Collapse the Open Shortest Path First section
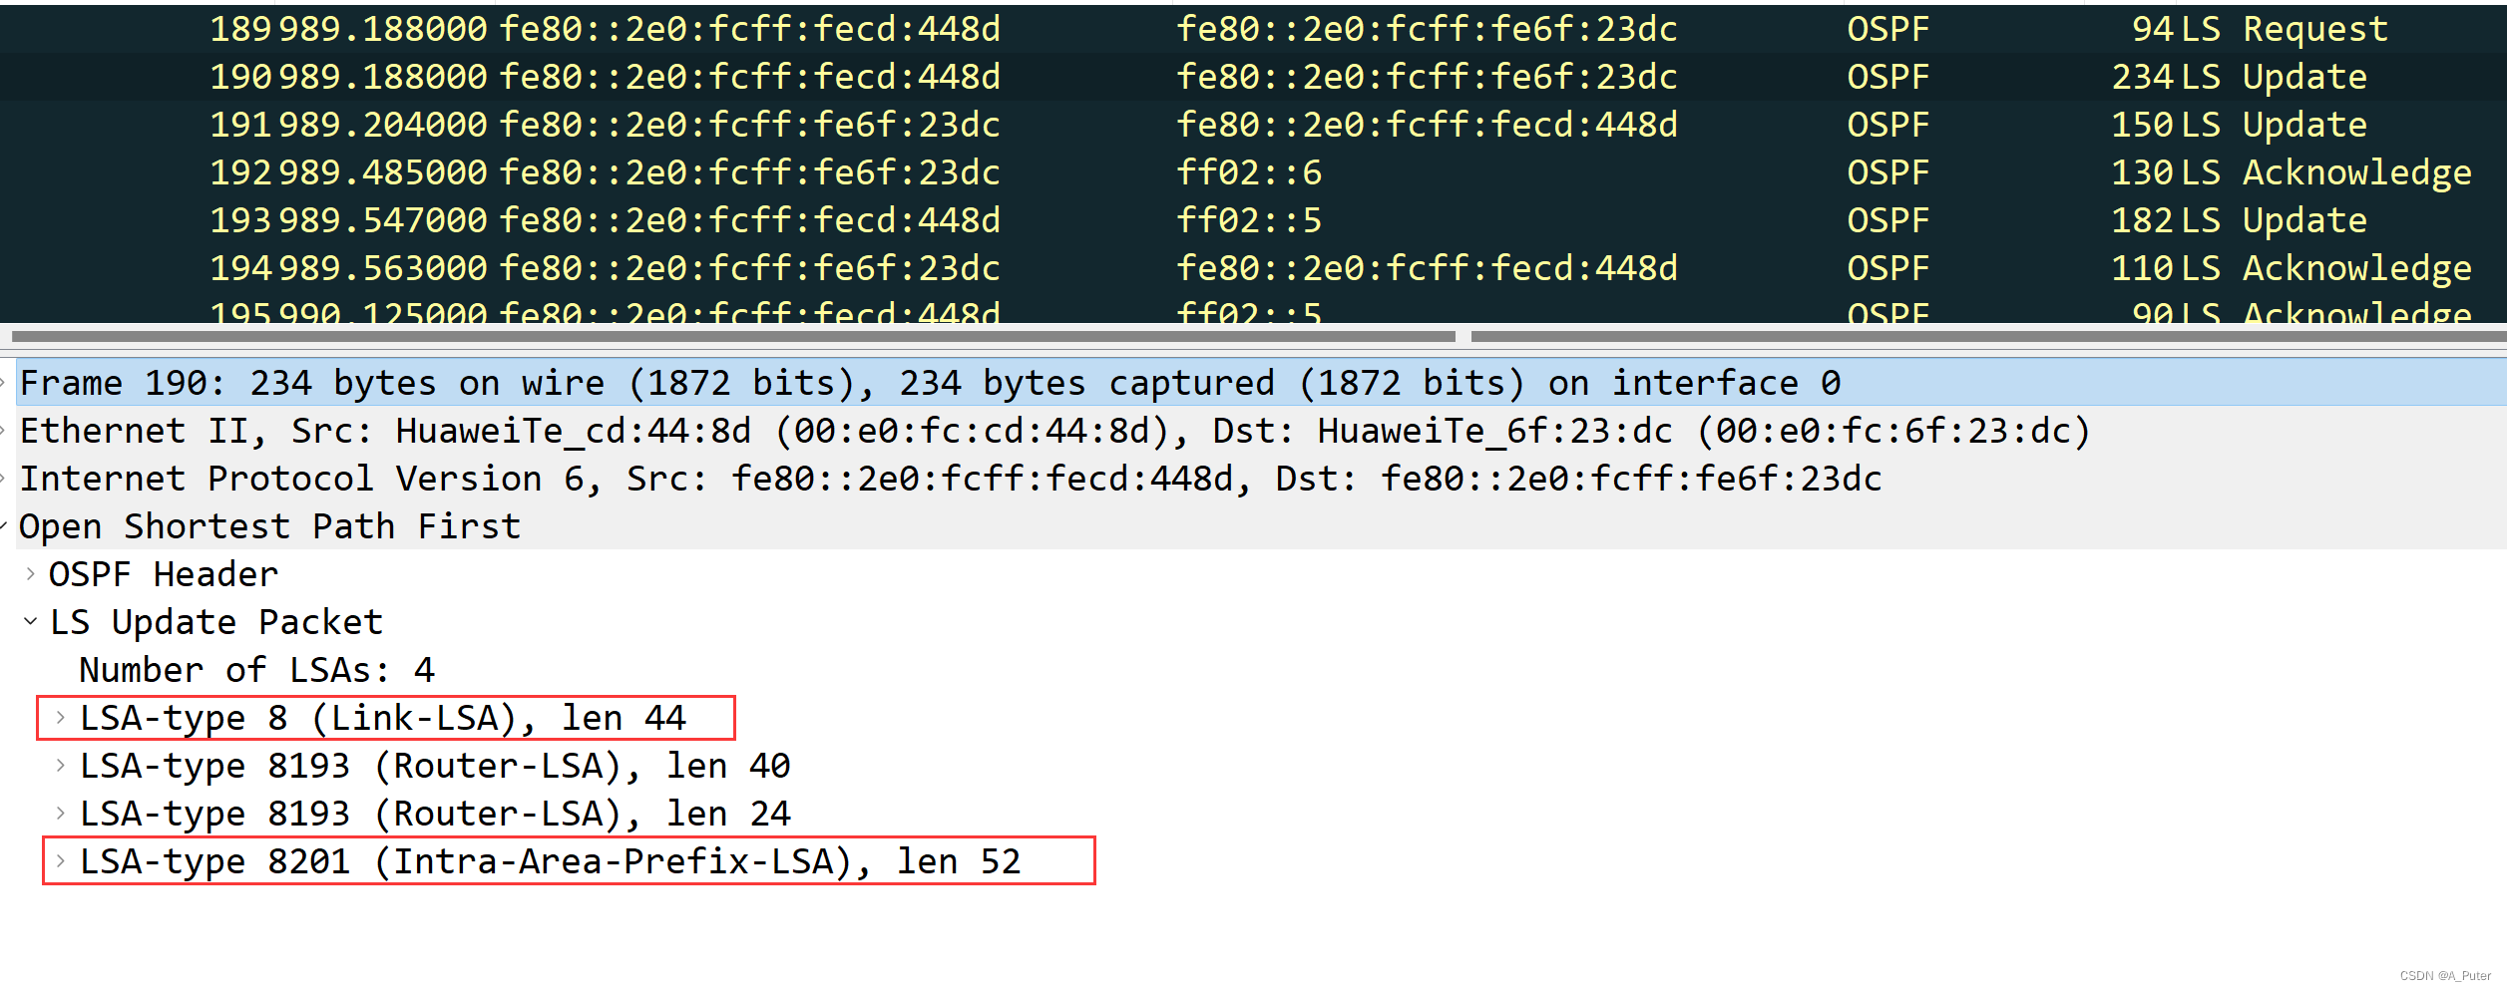This screenshot has height=991, width=2507. pos(5,526)
